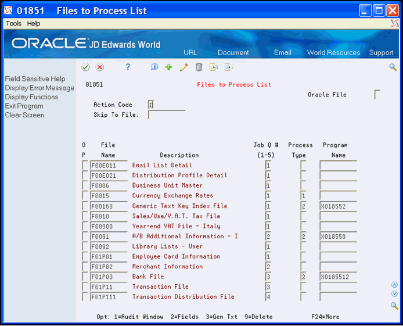Click 'Transaction File' description

160,286
